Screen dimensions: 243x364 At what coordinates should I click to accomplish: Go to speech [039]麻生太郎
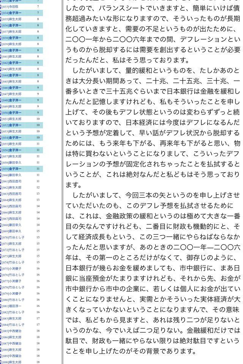[12, 44]
